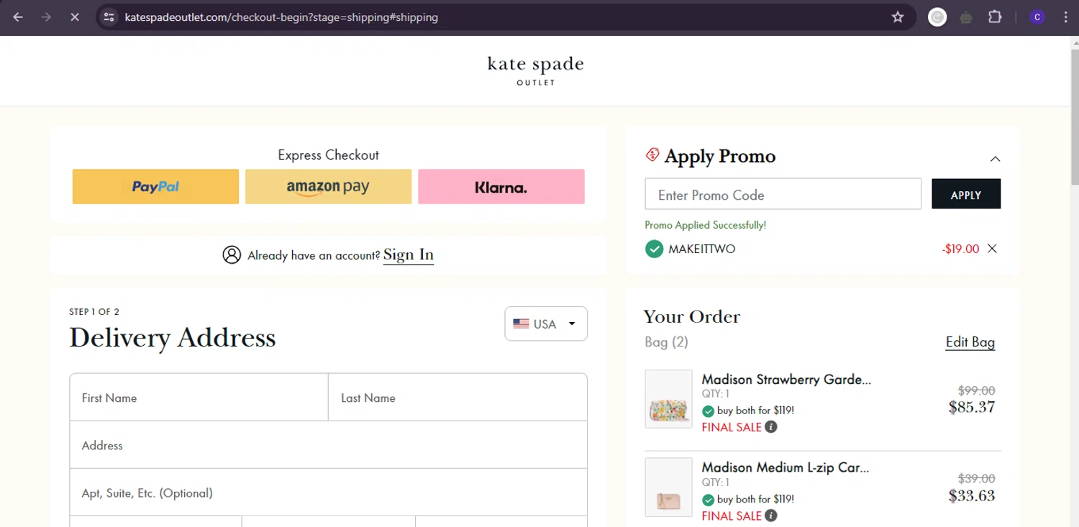Choose amazon pay express checkout

[328, 187]
